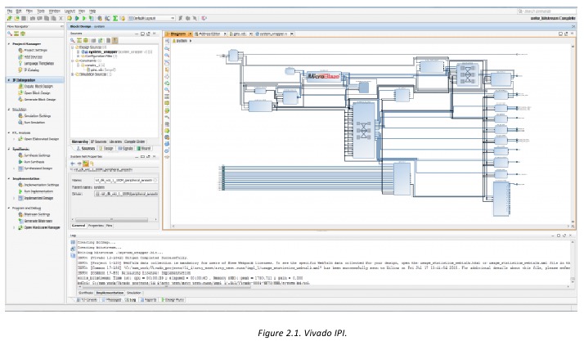Viewport: 584px width, 350px height.
Task: Click the save icon in main toolbar
Action: [x=24, y=18]
